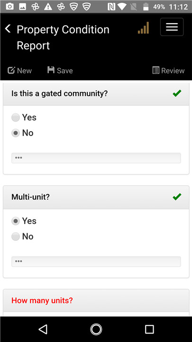Open the hamburger menu button
The height and width of the screenshot is (342, 192).
click(172, 27)
